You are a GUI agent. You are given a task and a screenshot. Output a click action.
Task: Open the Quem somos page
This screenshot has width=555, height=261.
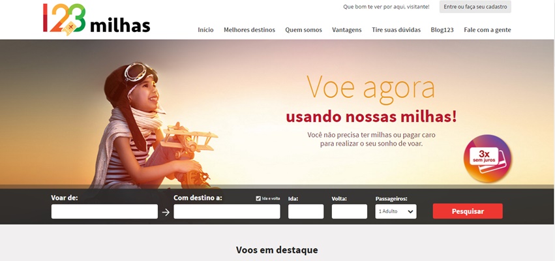tap(304, 30)
